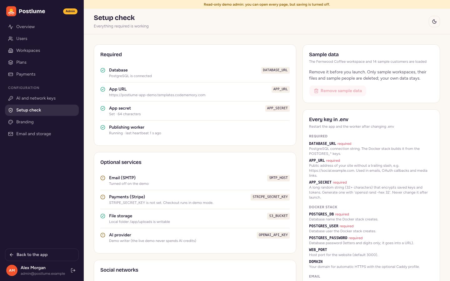Click the Postlume logo icon

coord(11,11)
